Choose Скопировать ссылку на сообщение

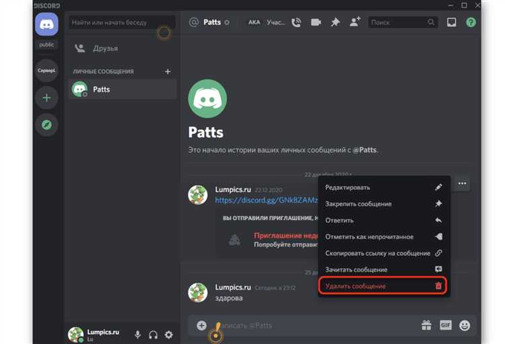383,253
